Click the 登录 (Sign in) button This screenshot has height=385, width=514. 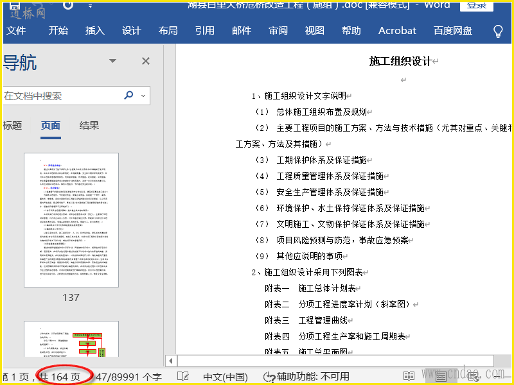pos(476,5)
